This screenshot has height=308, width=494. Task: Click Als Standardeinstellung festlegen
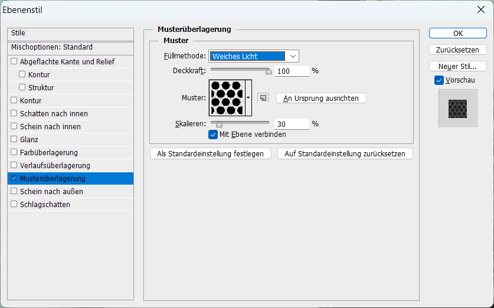211,153
